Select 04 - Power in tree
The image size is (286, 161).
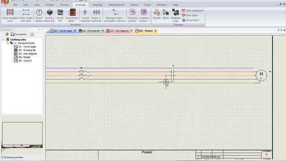pos(24,57)
